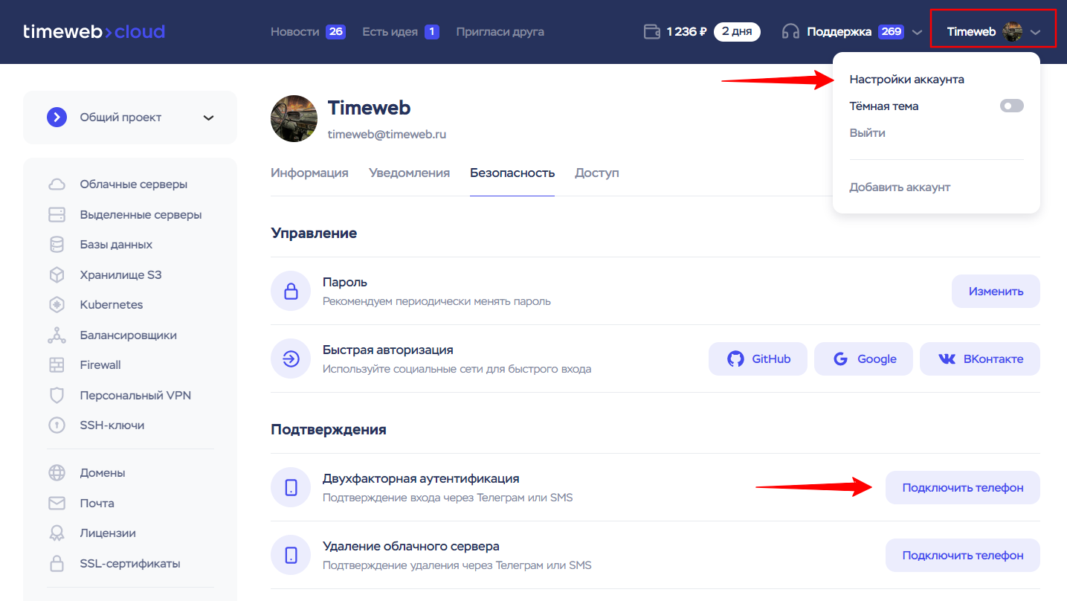Screen dimensions: 1067x601
Task: Connect GitHub for quick authorization
Action: [x=758, y=359]
